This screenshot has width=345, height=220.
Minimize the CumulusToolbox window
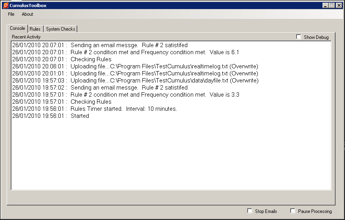pyautogui.click(x=325, y=5)
